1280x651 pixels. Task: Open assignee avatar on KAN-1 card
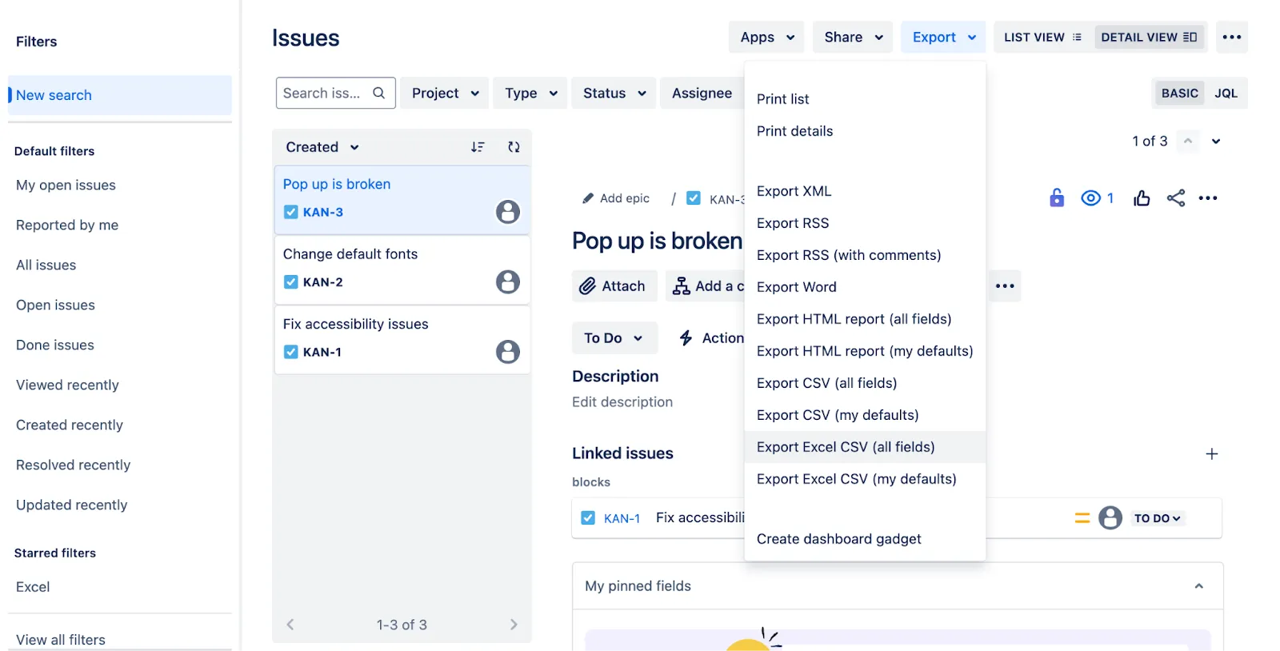pyautogui.click(x=508, y=352)
